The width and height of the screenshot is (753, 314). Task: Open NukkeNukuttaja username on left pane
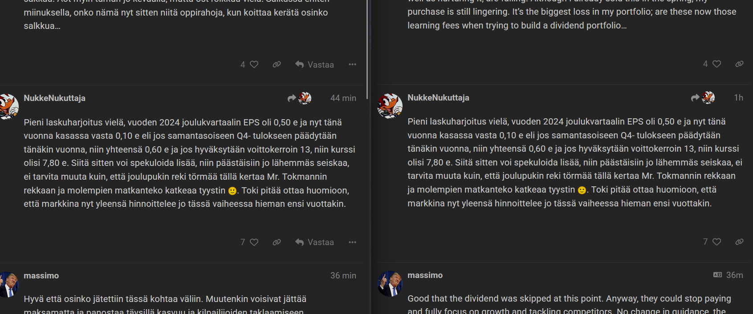(54, 98)
